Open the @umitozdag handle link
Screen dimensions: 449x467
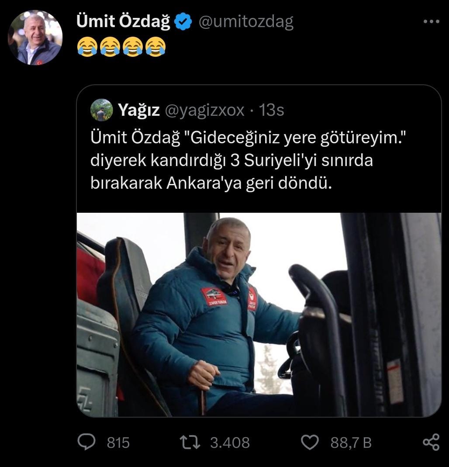click(x=246, y=22)
